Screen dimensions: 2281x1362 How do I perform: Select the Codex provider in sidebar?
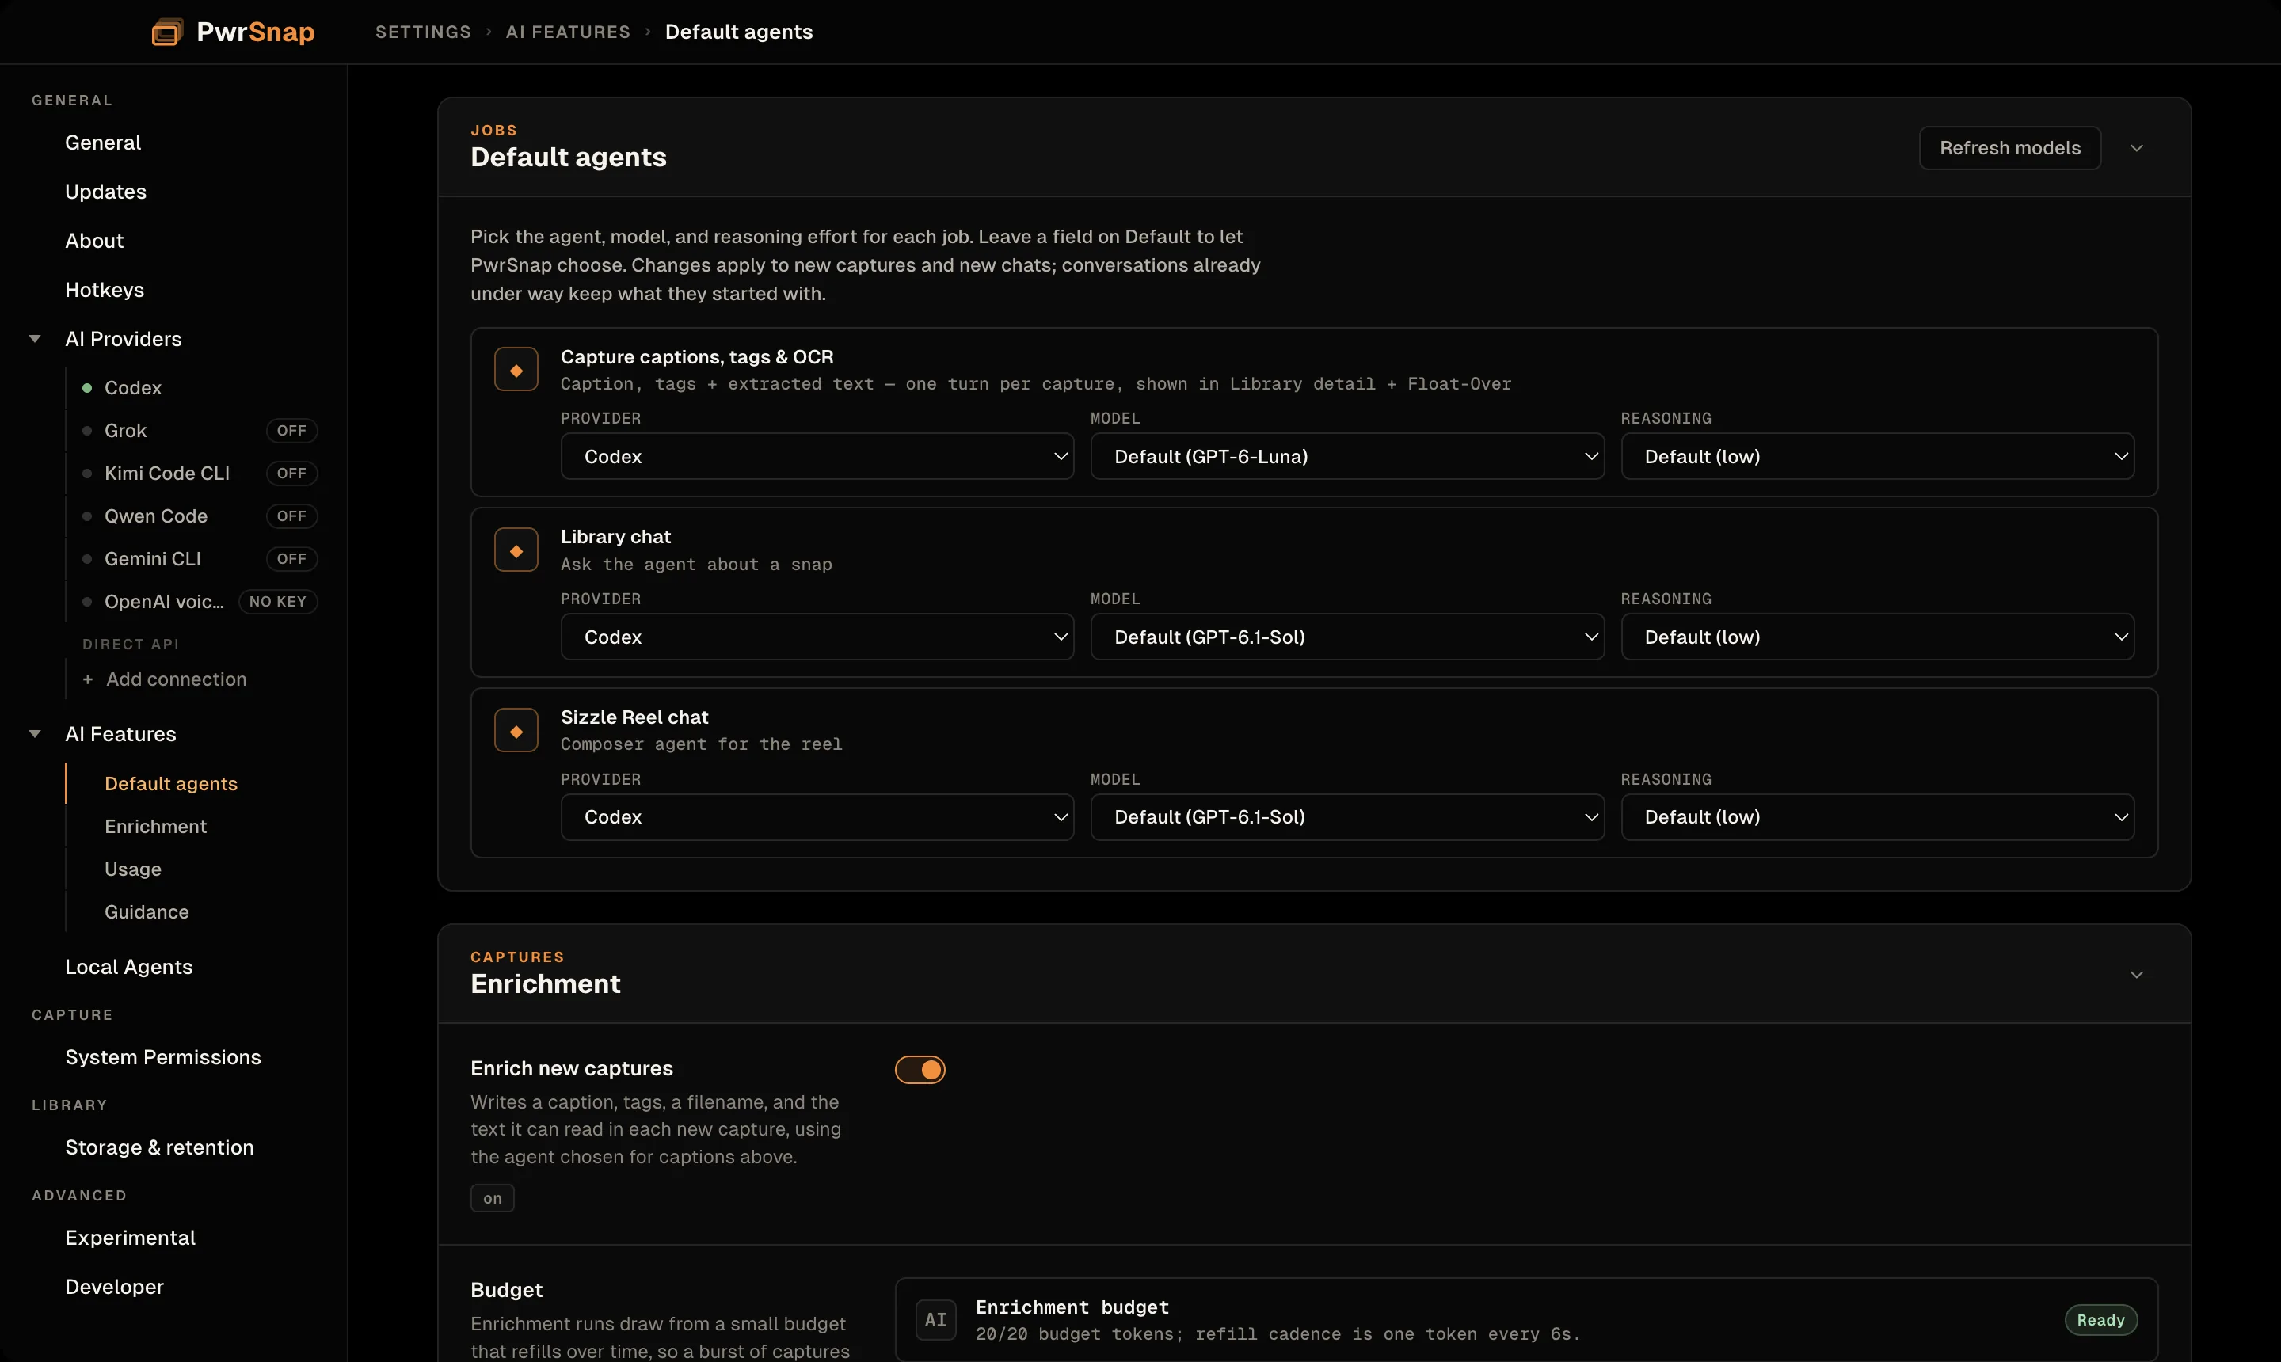(133, 387)
